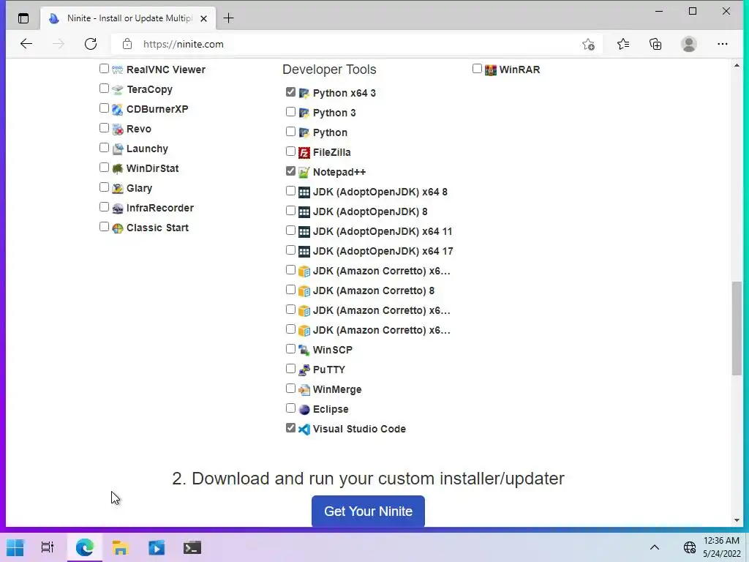The image size is (749, 562).
Task: Uncheck the Notepad++ checkbox
Action: 290,171
